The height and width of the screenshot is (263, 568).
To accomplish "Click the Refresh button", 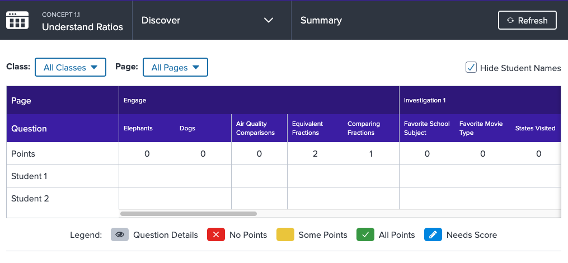I will coord(527,20).
